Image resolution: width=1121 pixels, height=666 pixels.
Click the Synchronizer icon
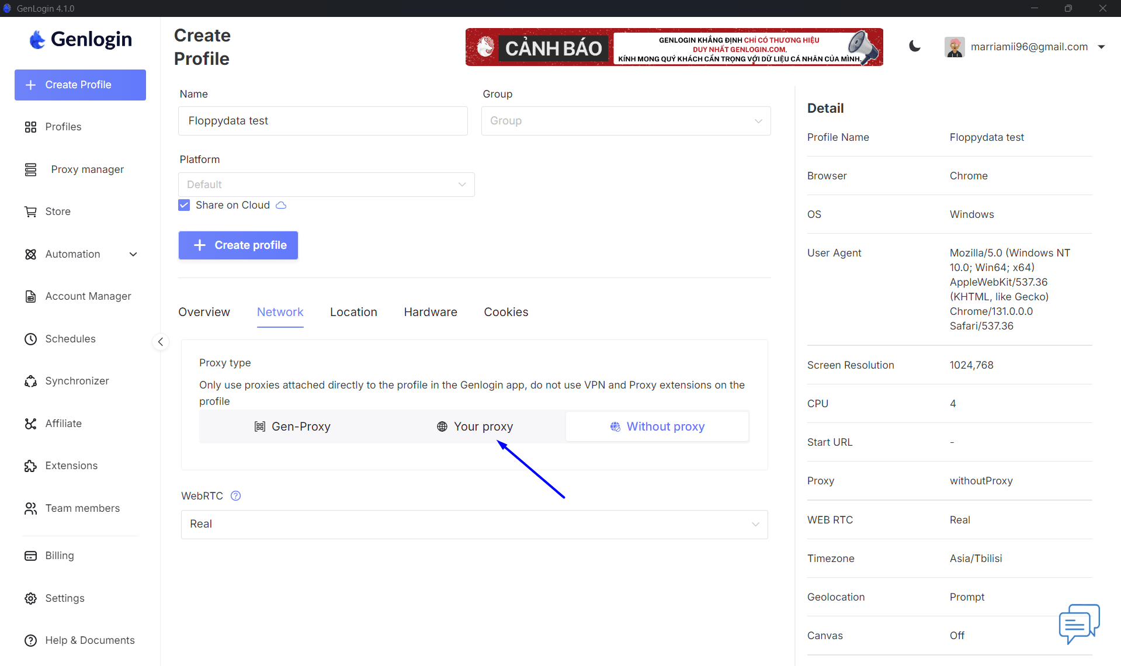click(x=30, y=381)
